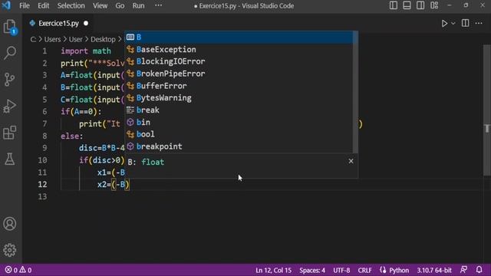The height and width of the screenshot is (276, 491).
Task: Select bin function suggestion
Action: coord(239,123)
